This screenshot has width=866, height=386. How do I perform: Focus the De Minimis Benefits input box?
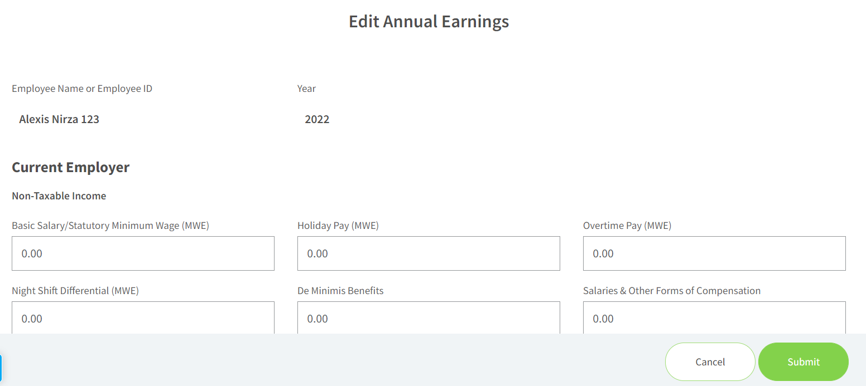pyautogui.click(x=429, y=317)
